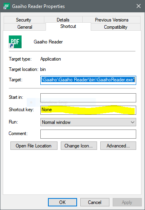
Task: Click the Open File Location button
Action: 34,145
